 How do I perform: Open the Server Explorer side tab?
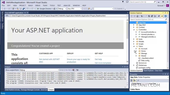(x=3, y=16)
